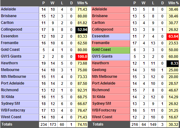Select Hawthorn's black 8.33 cell
The height and width of the screenshot is (128, 180).
[x=173, y=63]
